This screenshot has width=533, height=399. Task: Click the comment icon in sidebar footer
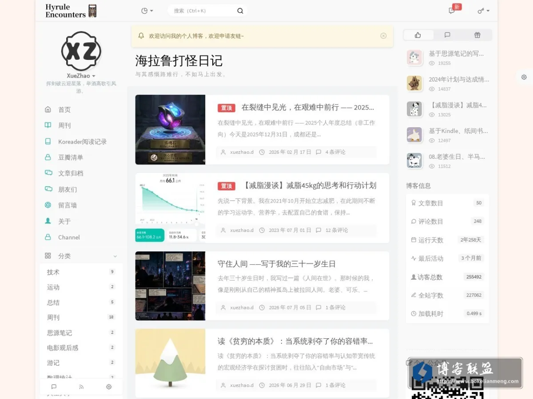click(x=54, y=387)
